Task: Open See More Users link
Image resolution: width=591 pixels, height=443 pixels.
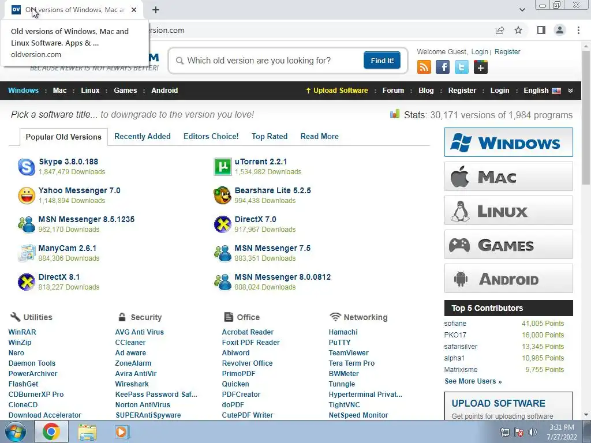Action: (473, 381)
